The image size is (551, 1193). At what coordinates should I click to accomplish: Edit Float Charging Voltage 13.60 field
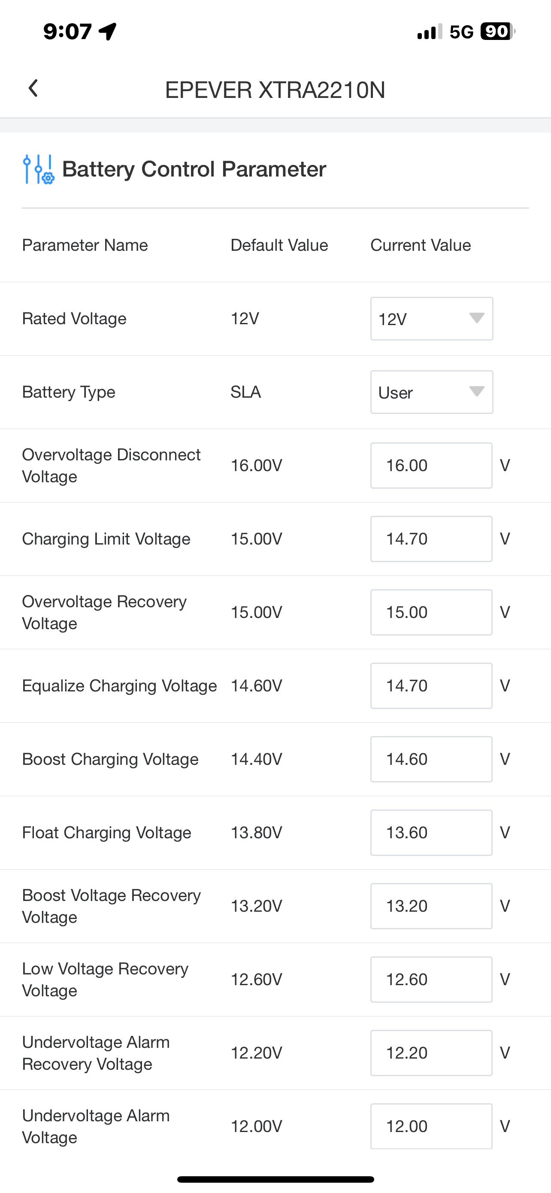431,833
